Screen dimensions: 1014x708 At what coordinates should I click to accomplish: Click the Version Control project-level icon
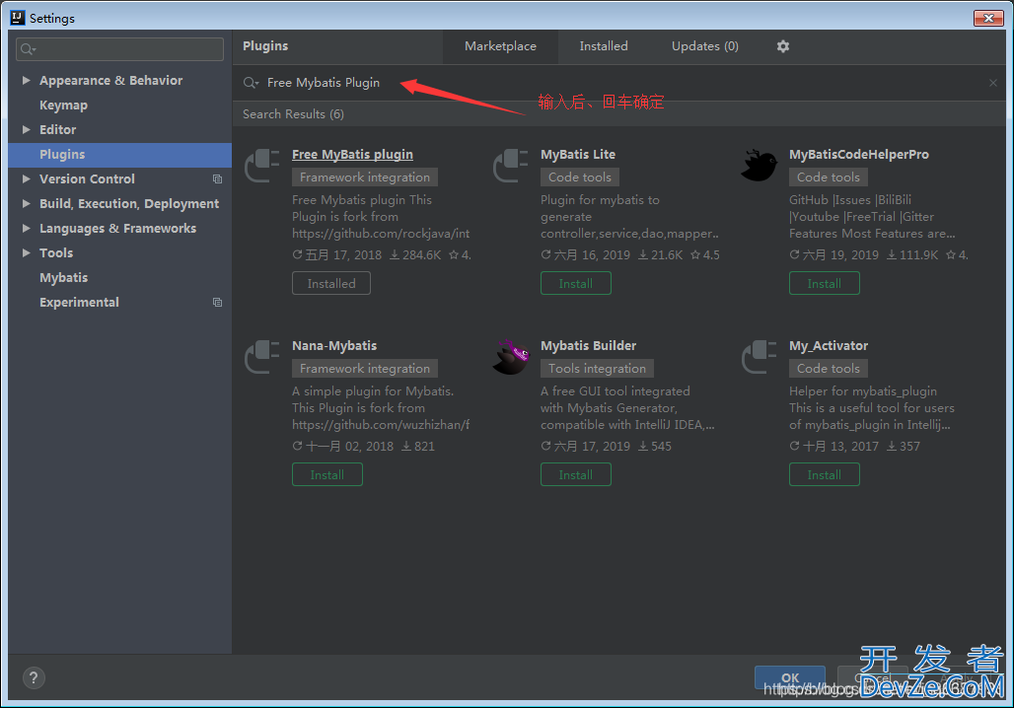click(217, 179)
